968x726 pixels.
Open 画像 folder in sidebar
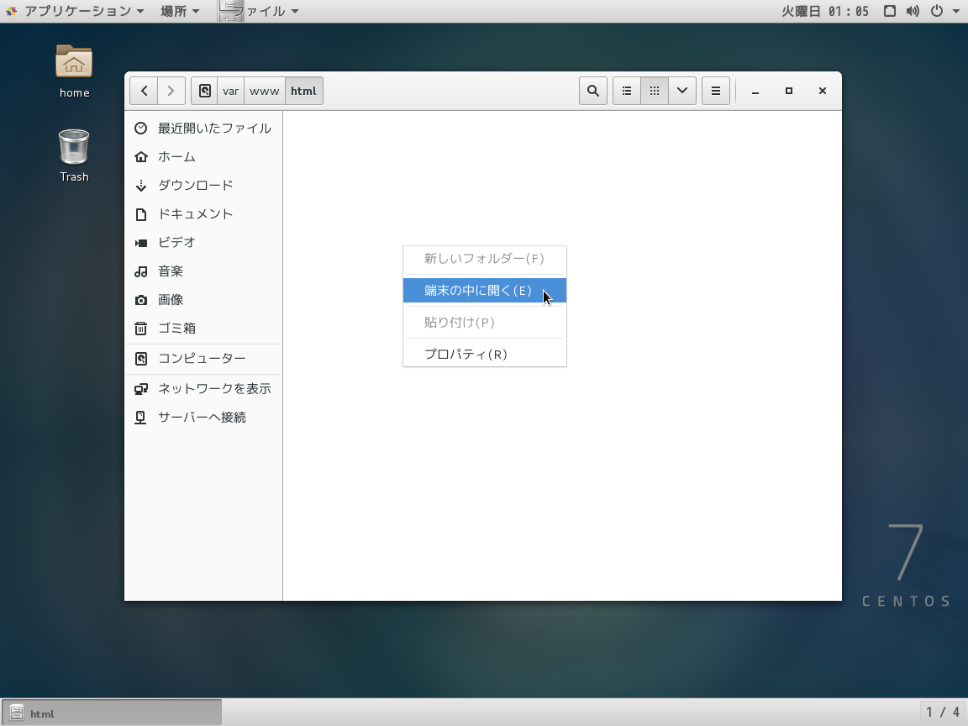203,300
